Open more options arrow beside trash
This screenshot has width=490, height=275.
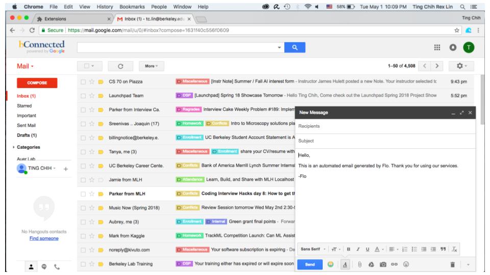(468, 264)
